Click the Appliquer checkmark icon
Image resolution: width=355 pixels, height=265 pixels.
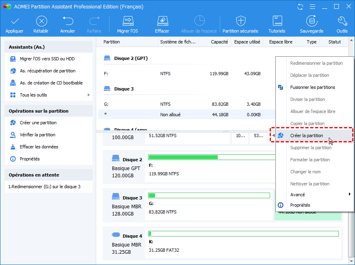point(14,21)
